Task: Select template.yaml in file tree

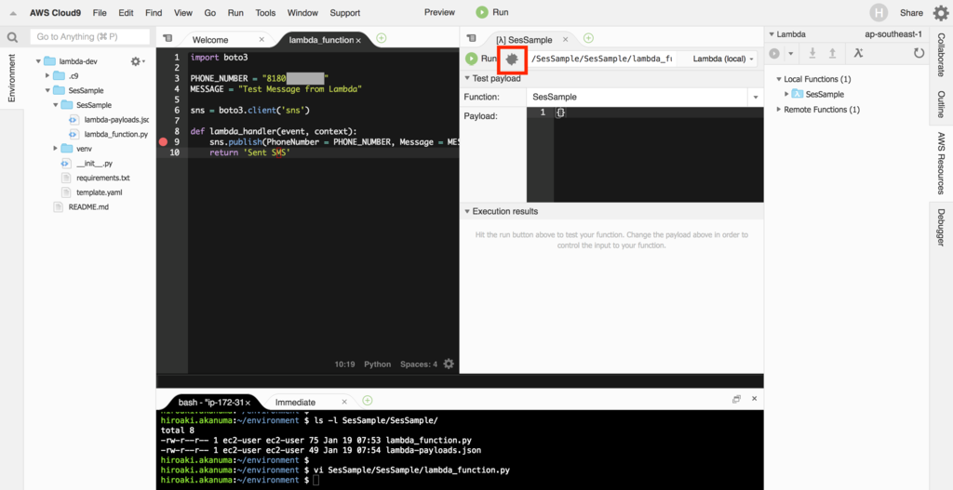Action: [x=101, y=192]
